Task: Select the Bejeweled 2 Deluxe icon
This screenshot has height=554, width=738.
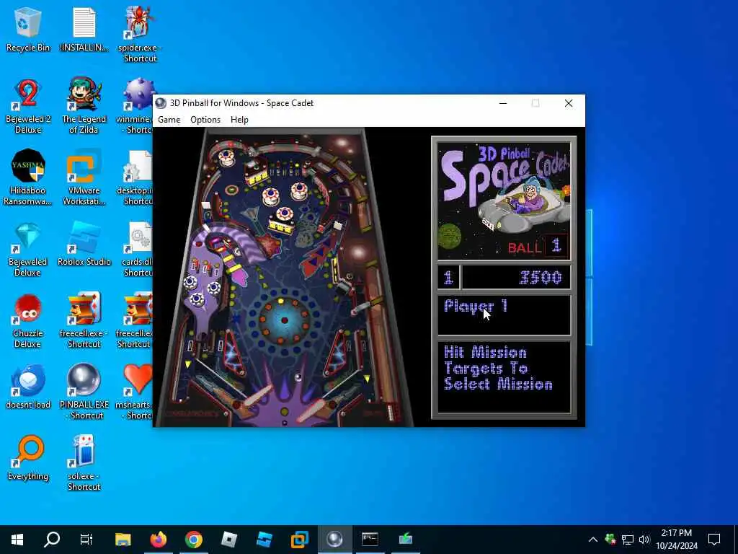Action: click(28, 107)
